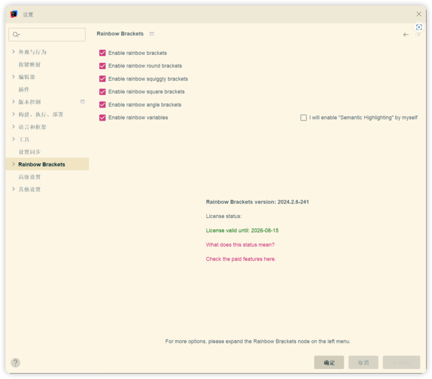Expand the 构建、执行、部署 node
The image size is (432, 379).
tap(13, 114)
